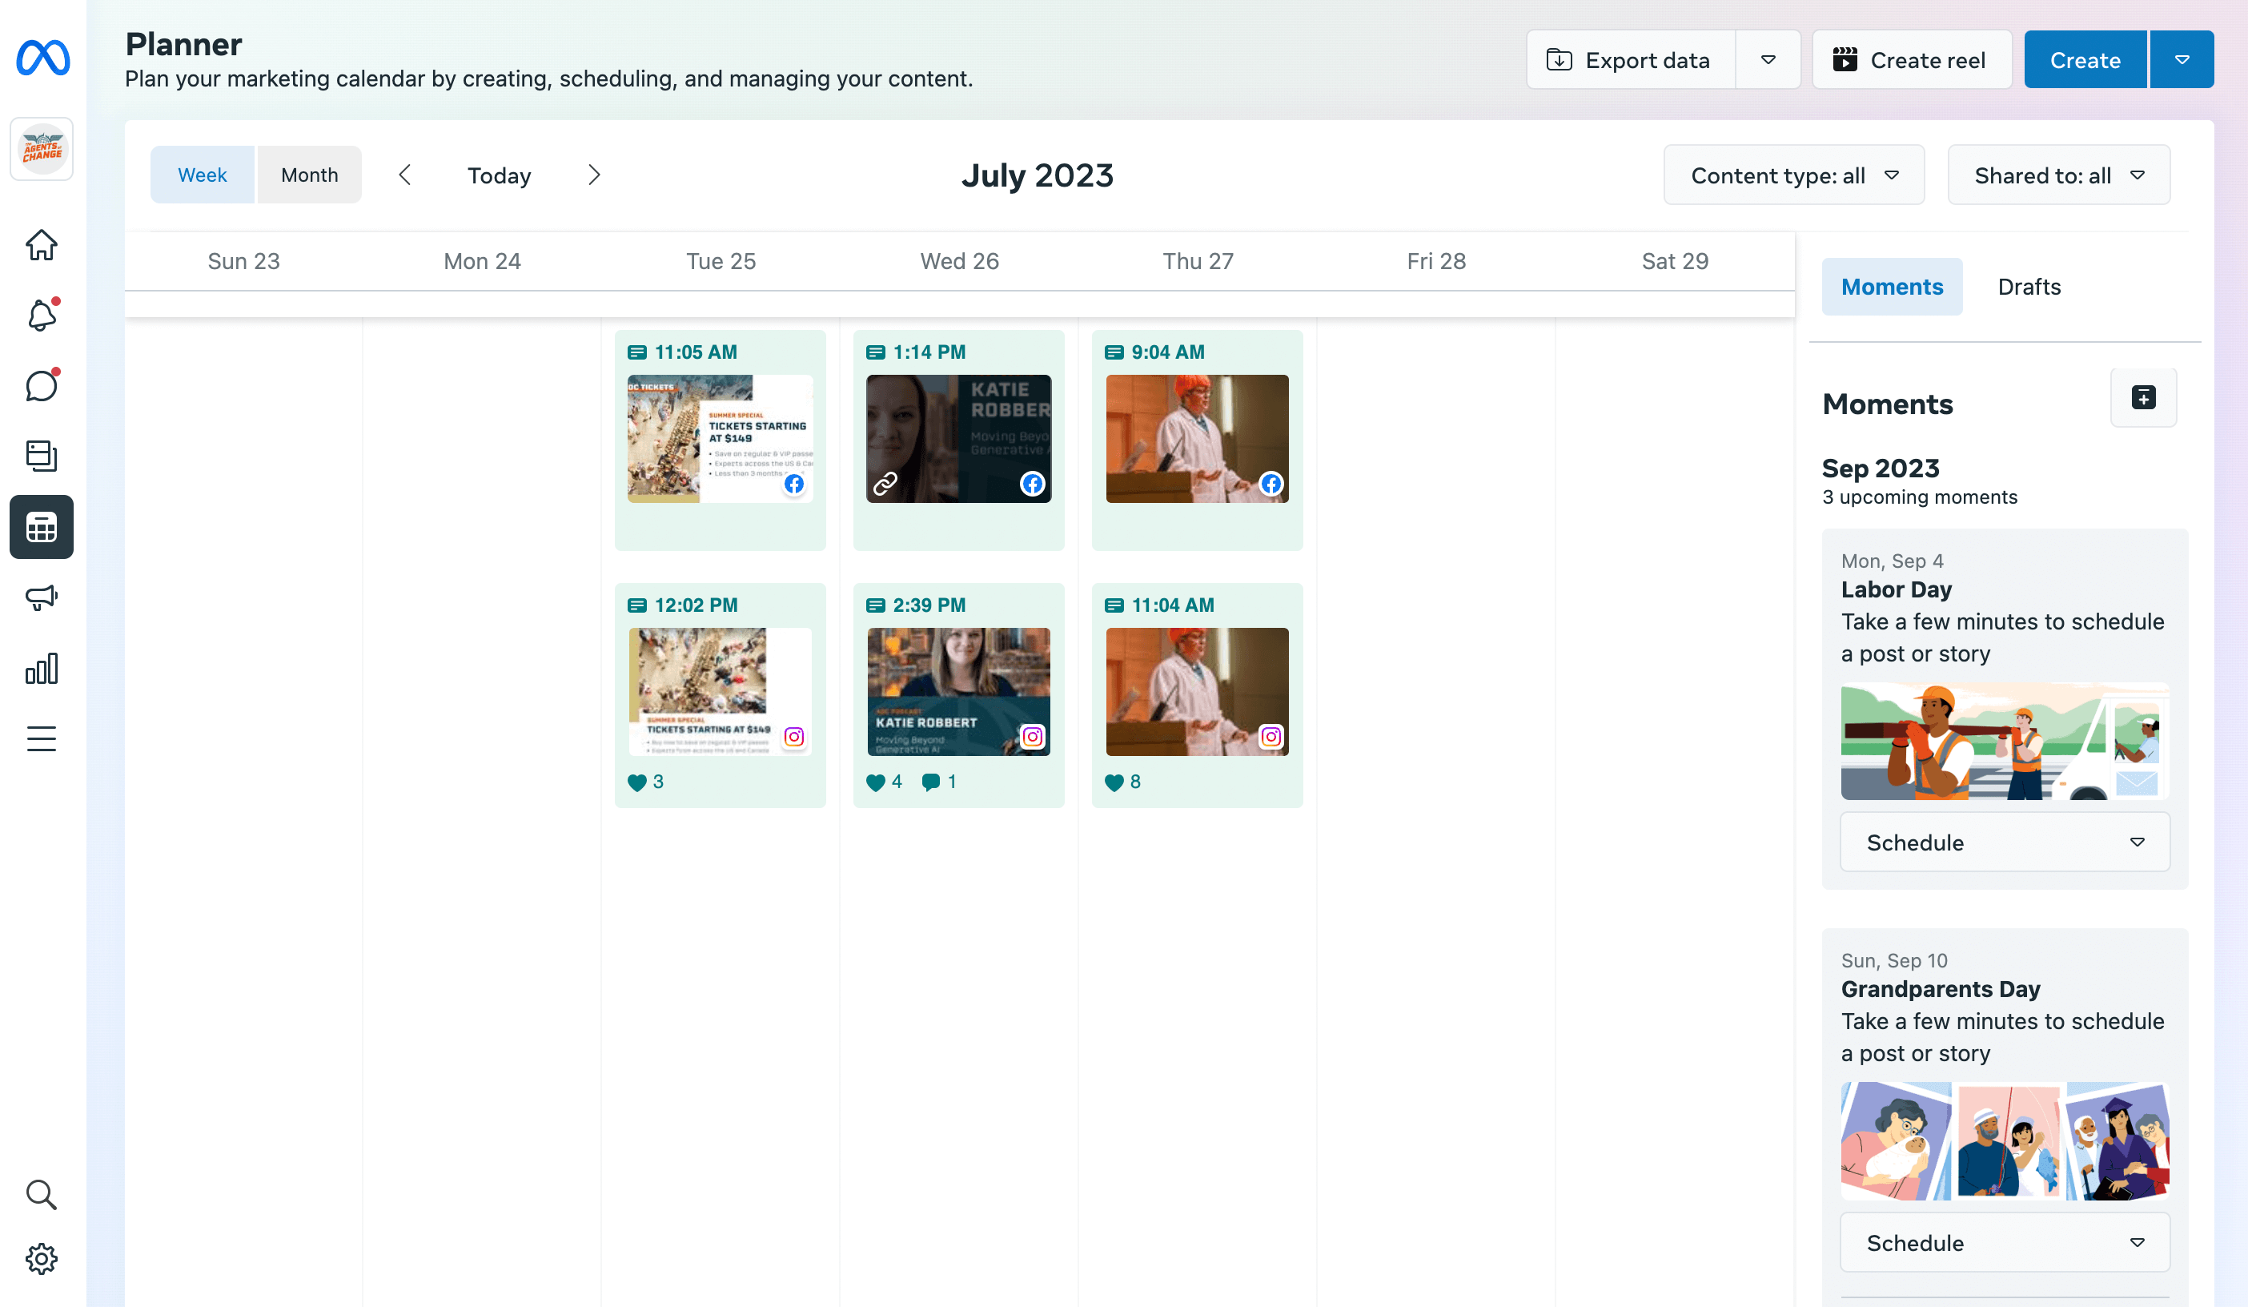This screenshot has width=2248, height=1307.
Task: Expand the Content type filter dropdown
Action: (1793, 175)
